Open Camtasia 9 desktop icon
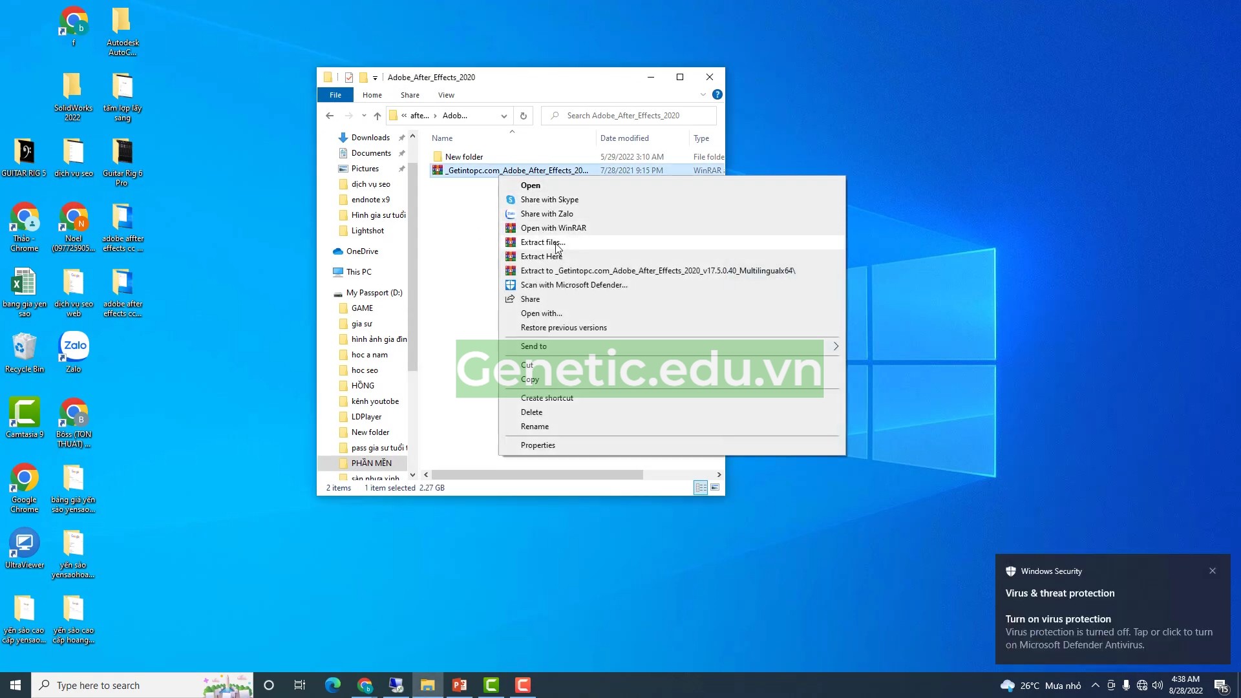1241x698 pixels. [25, 418]
